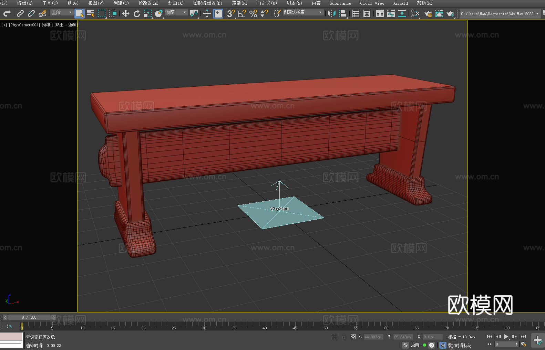The width and height of the screenshot is (545, 350).
Task: Toggle the Ribbon display
Action: click(380, 13)
